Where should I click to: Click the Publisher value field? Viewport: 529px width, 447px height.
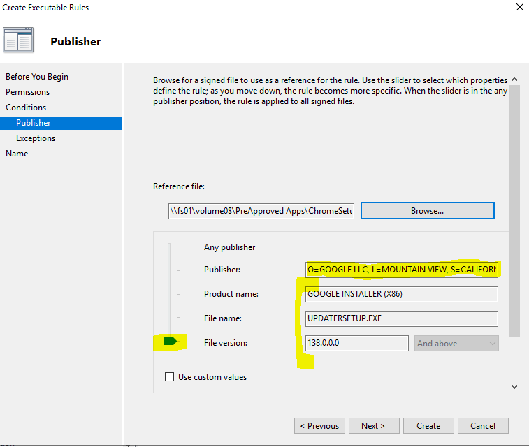402,270
